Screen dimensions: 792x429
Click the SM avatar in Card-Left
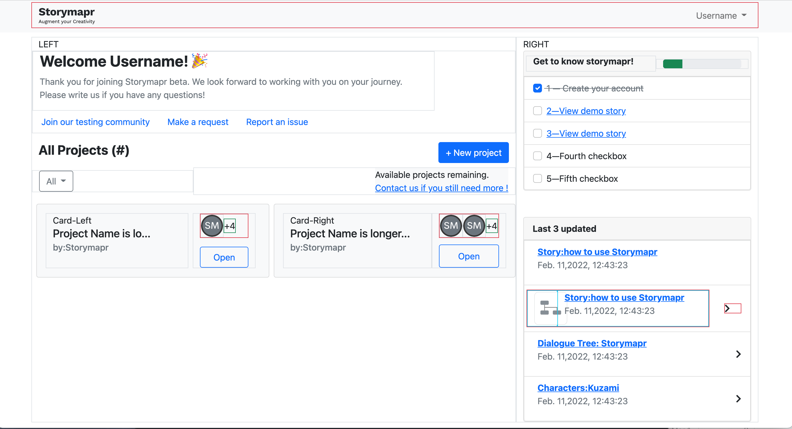click(x=212, y=226)
